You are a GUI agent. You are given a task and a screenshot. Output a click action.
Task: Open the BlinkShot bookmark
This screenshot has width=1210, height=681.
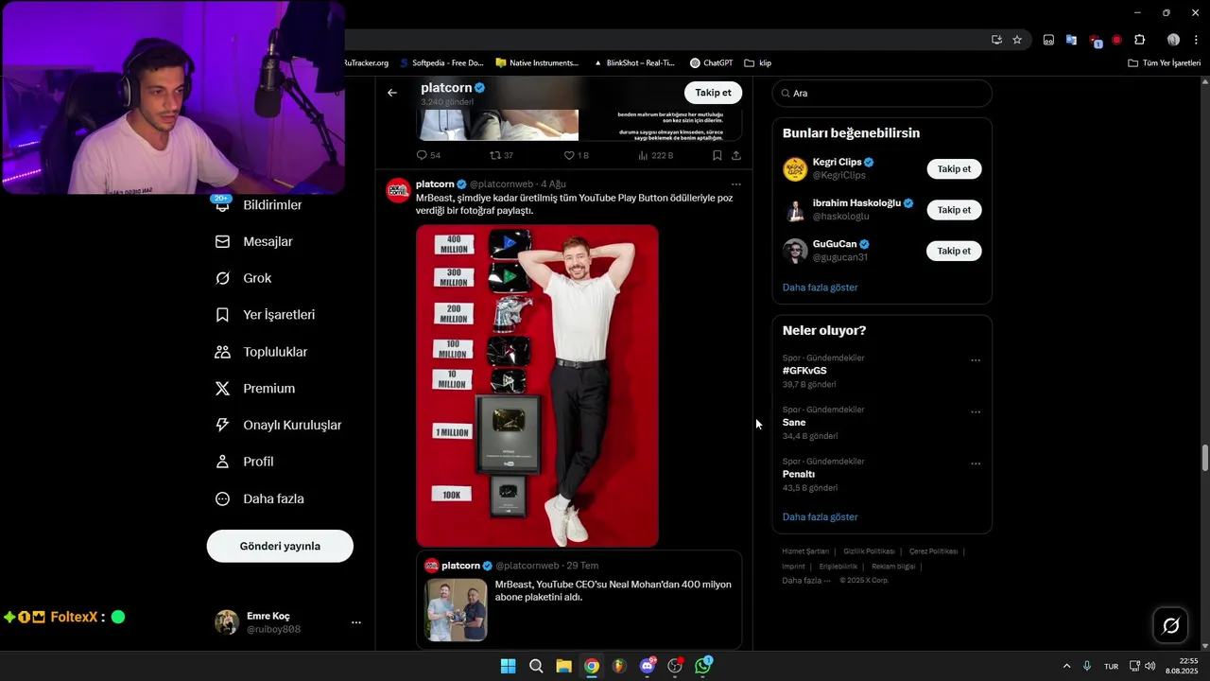pos(633,62)
